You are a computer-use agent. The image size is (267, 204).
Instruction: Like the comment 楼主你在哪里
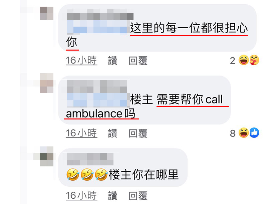pyautogui.click(x=112, y=196)
